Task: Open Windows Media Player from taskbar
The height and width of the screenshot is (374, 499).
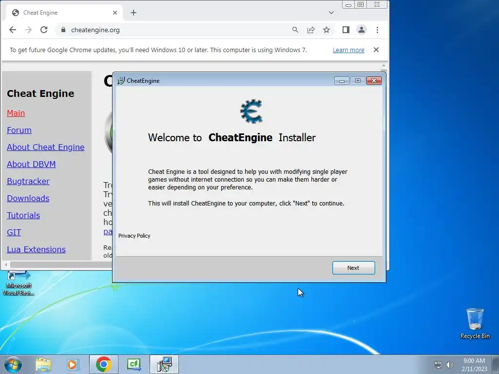Action: [73, 364]
